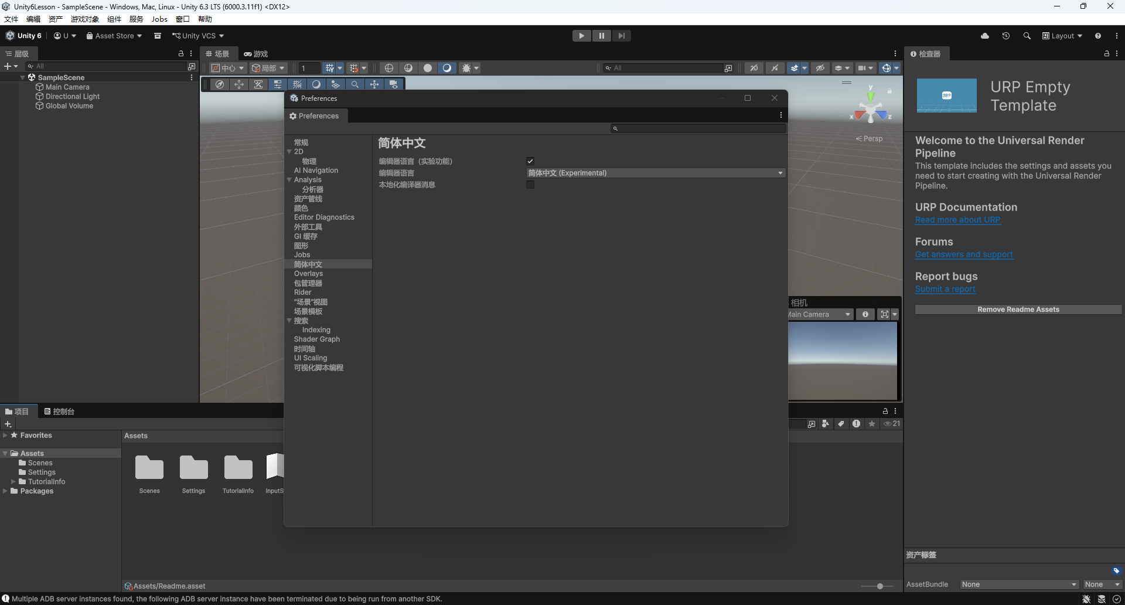Screen dimensions: 1125x605
Task: Open the Read more about URP link
Action: pyautogui.click(x=958, y=220)
